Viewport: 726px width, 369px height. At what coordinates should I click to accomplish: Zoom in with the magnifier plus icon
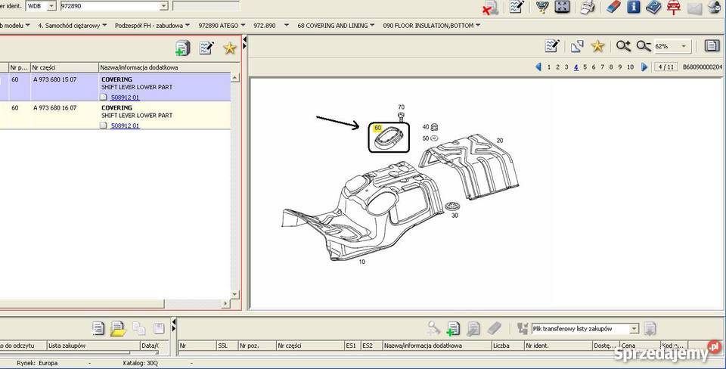623,46
